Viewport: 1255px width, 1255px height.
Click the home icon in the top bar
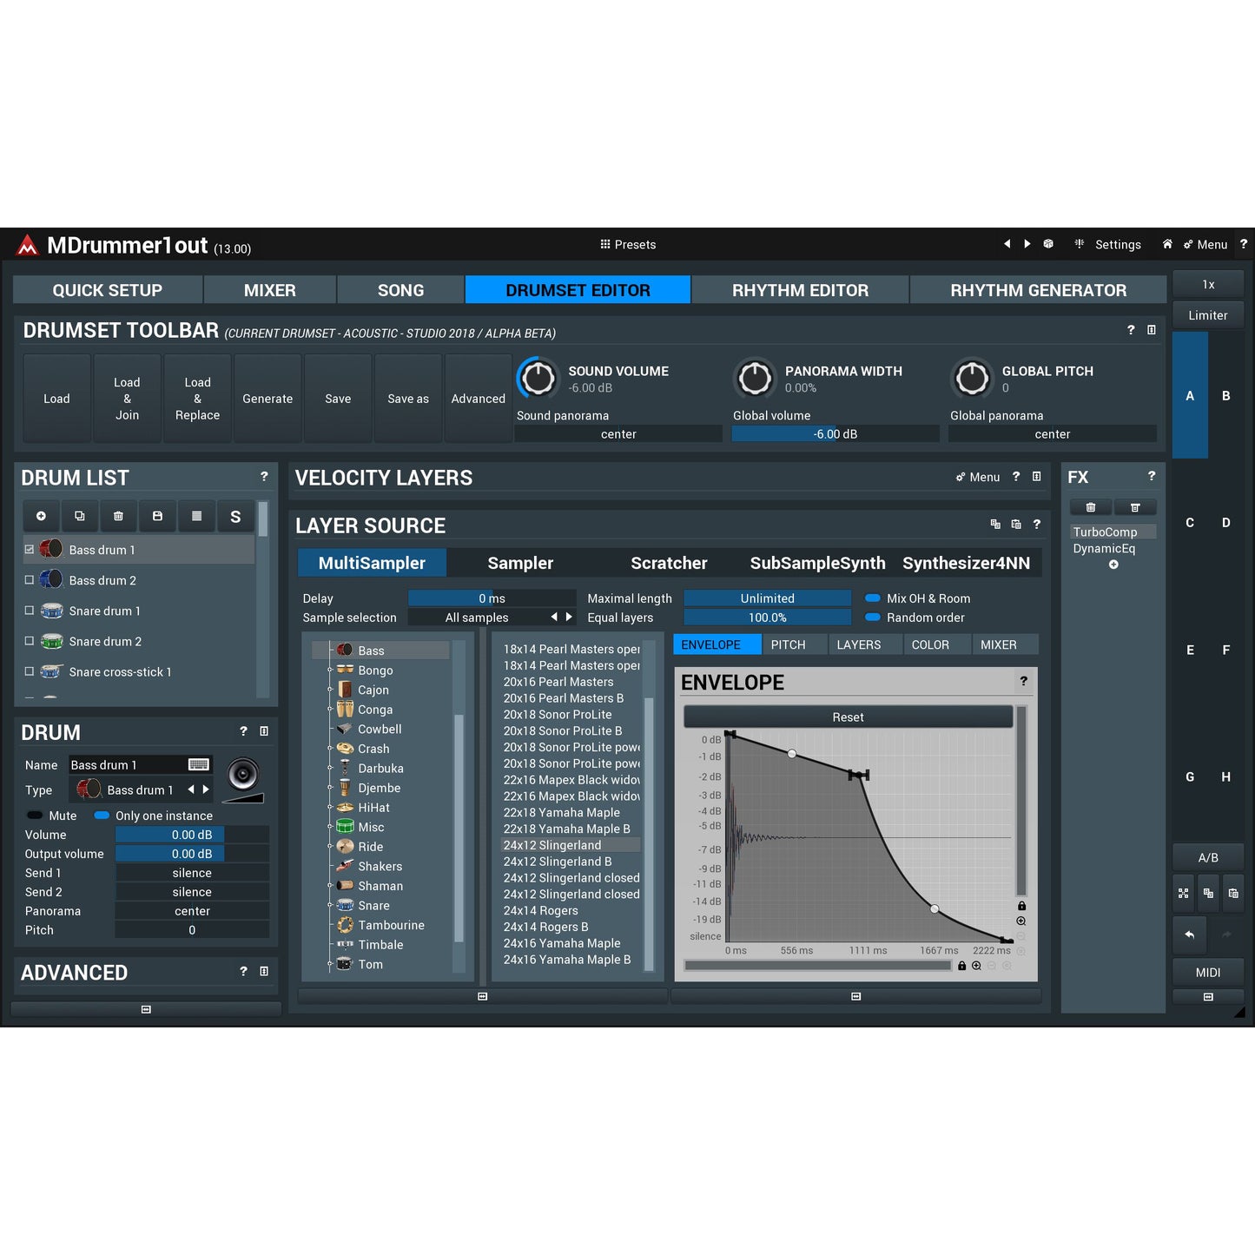[x=1167, y=244]
